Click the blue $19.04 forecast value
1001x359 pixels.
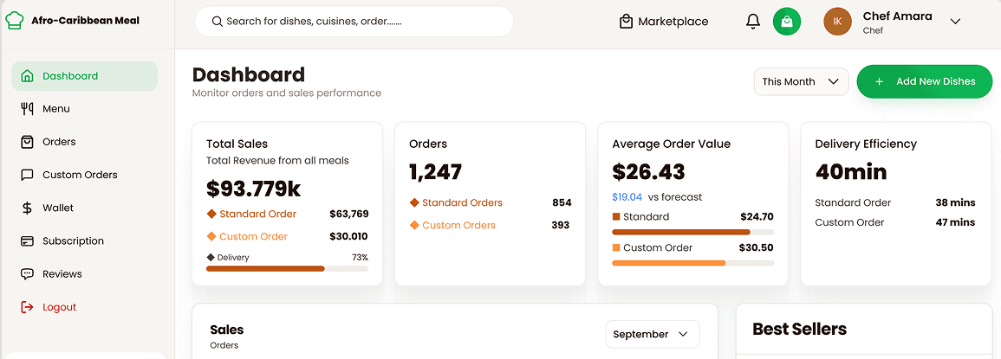[x=627, y=197]
